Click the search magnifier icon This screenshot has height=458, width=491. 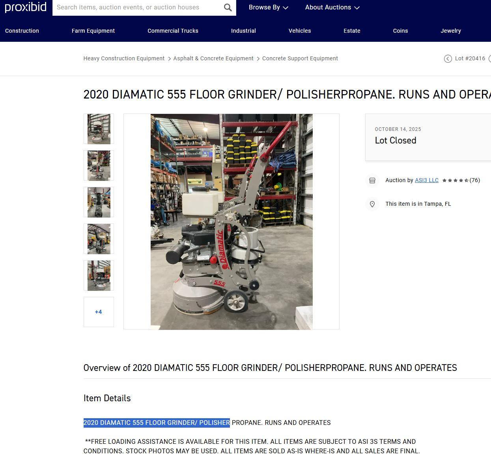228,7
